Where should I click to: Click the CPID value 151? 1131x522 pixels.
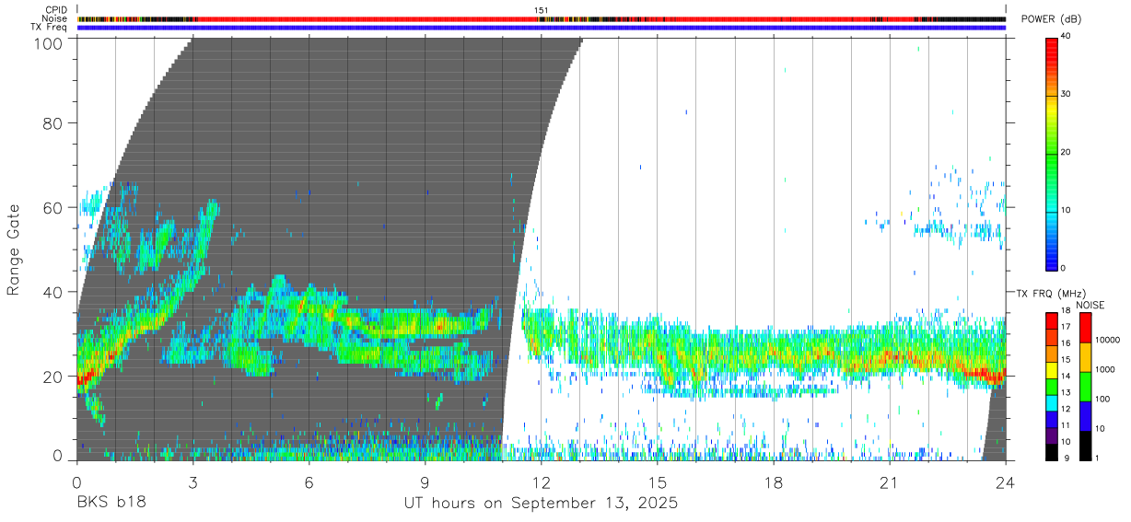[x=542, y=10]
